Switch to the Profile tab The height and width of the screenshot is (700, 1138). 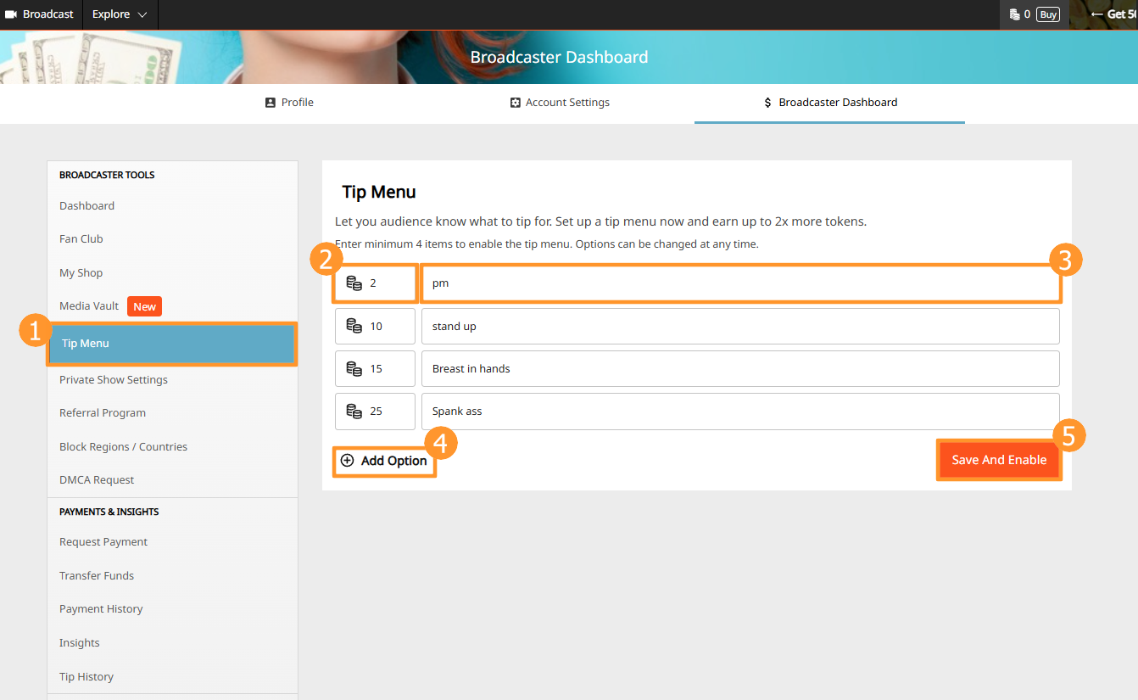pyautogui.click(x=289, y=103)
